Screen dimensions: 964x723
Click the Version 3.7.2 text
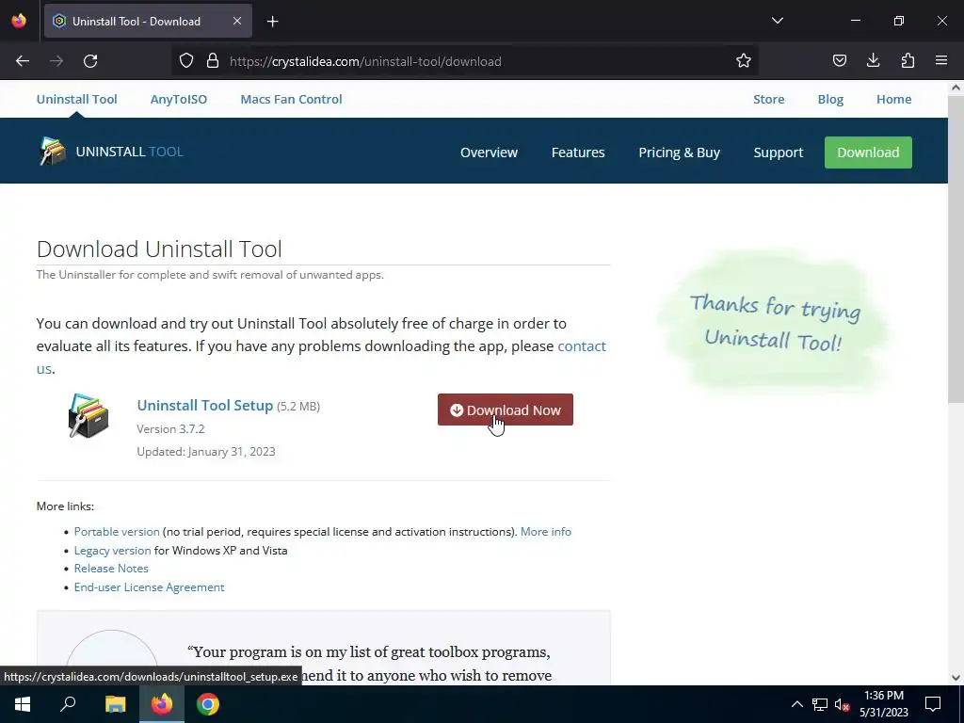[171, 428]
